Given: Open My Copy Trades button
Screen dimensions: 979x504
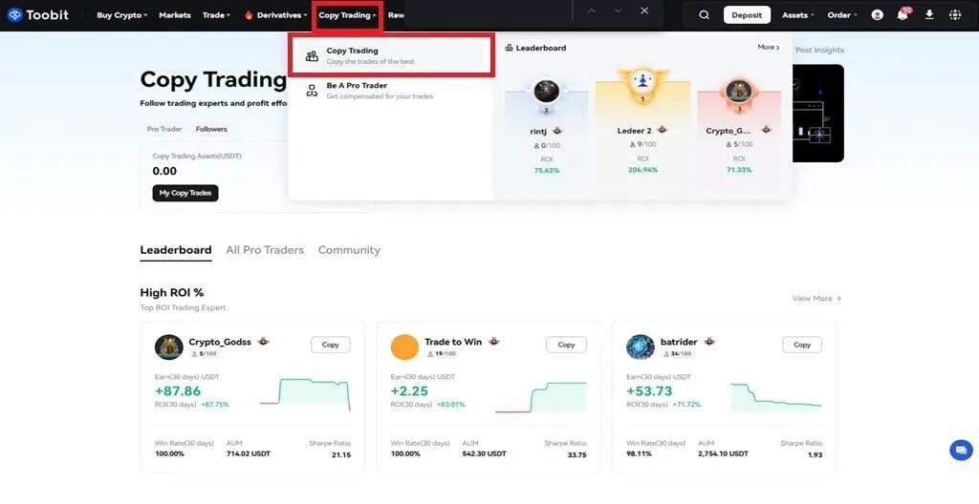Looking at the screenshot, I should [x=185, y=193].
